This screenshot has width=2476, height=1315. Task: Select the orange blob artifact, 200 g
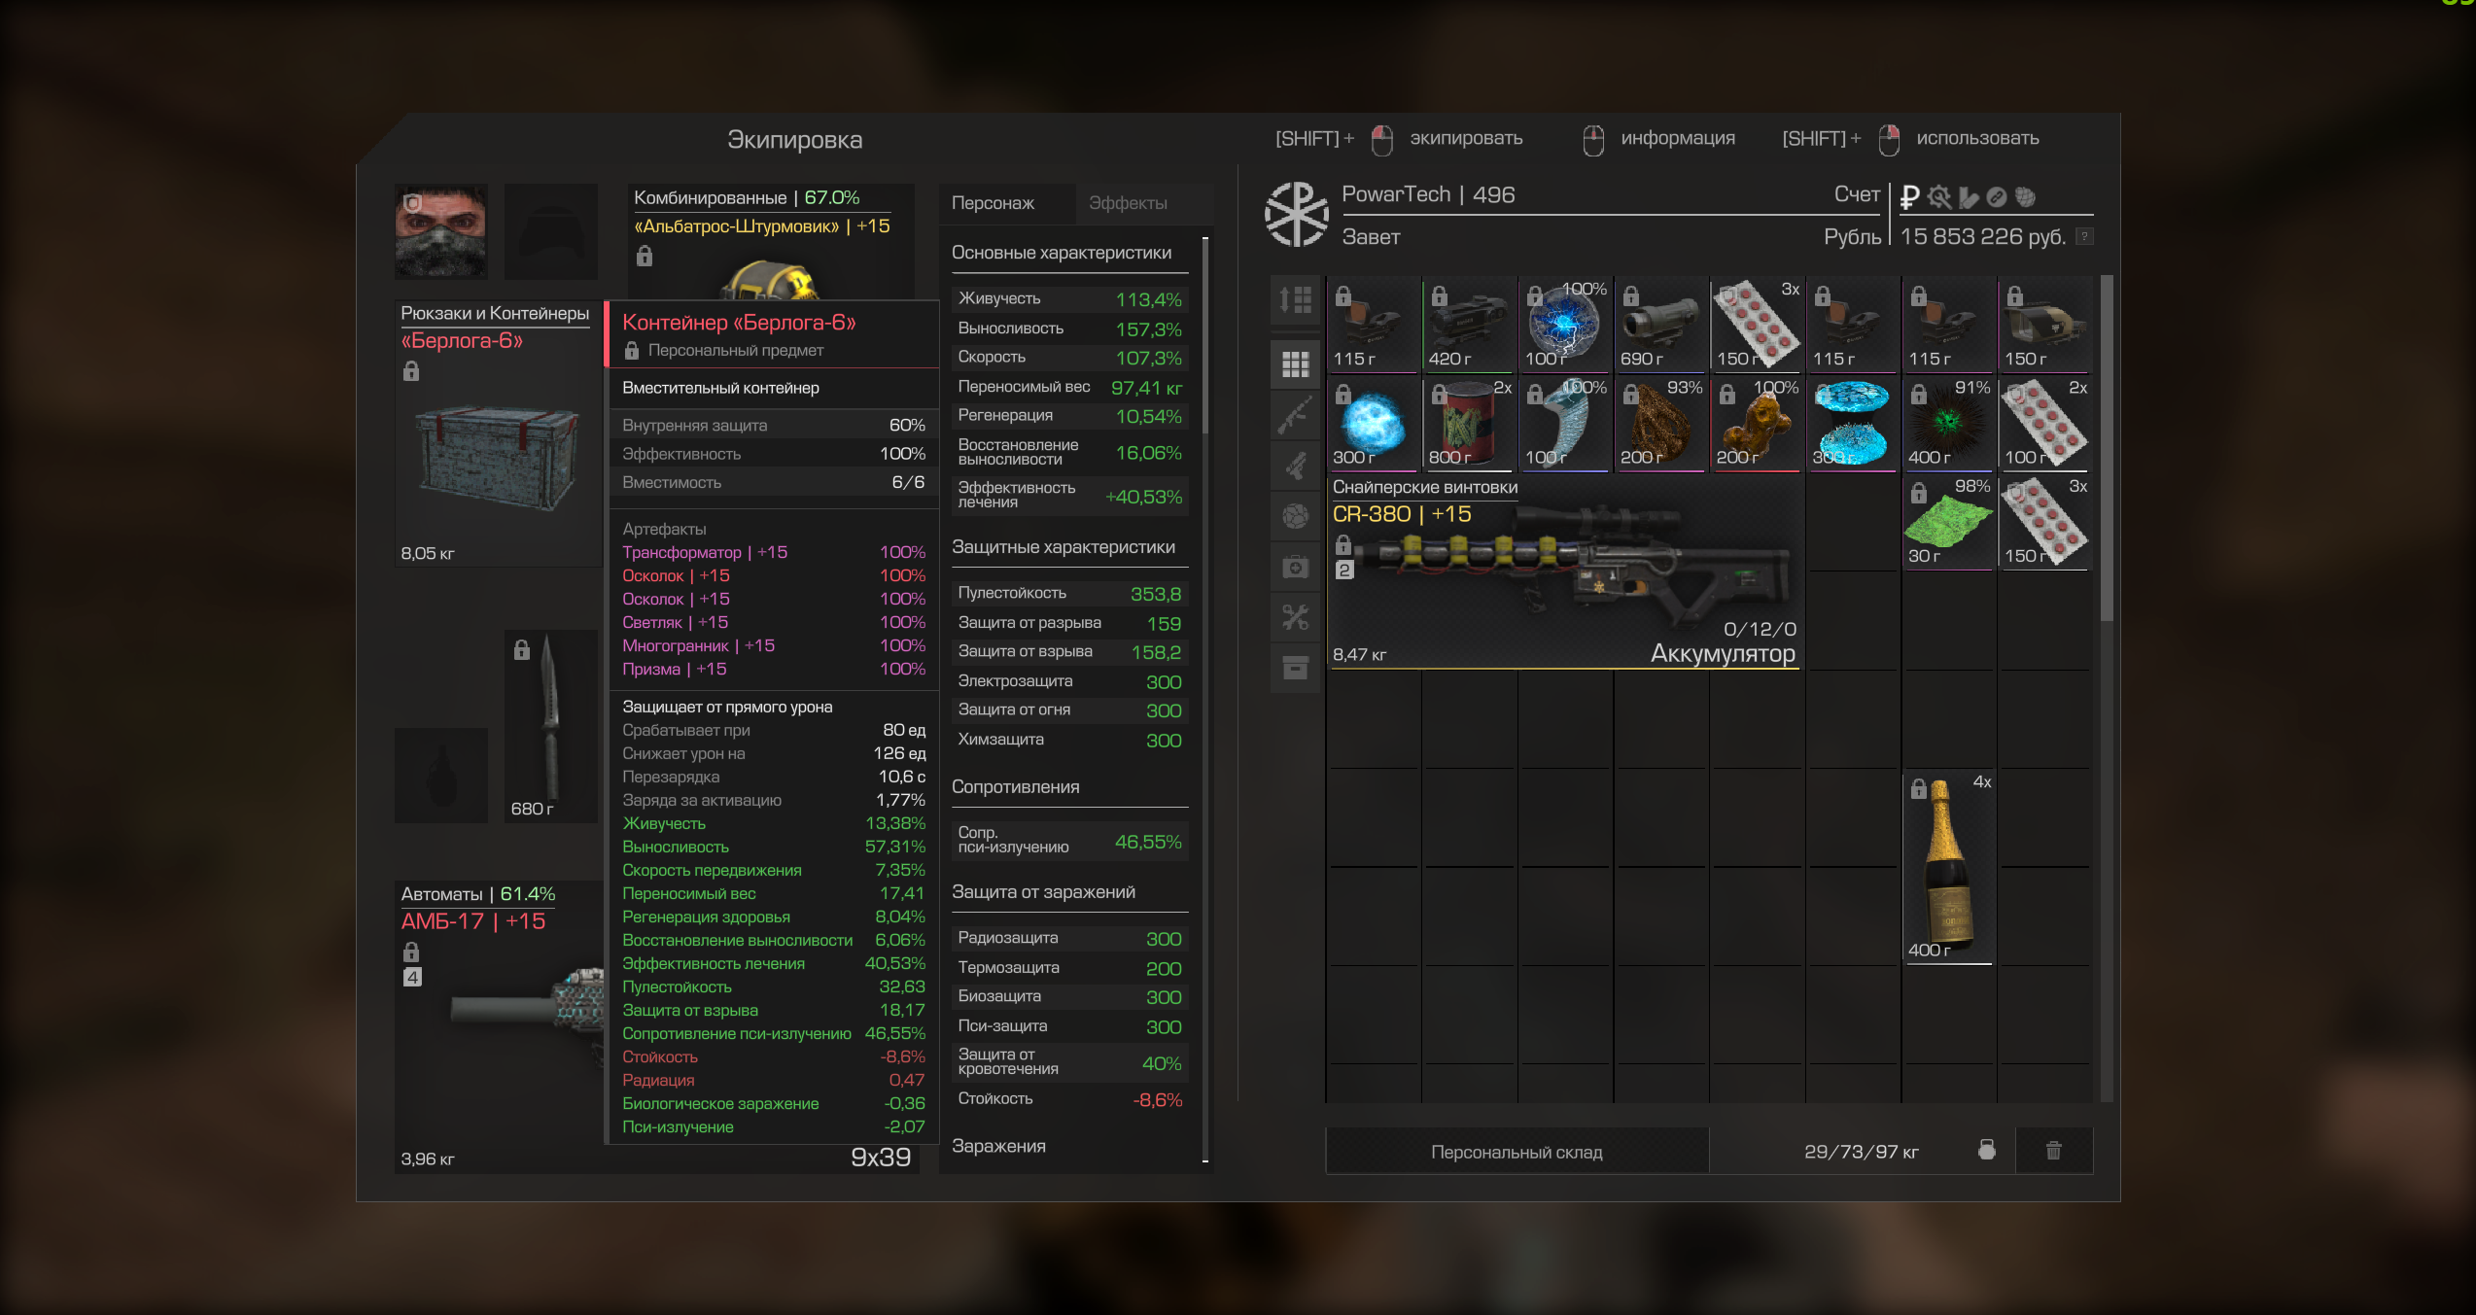1756,423
